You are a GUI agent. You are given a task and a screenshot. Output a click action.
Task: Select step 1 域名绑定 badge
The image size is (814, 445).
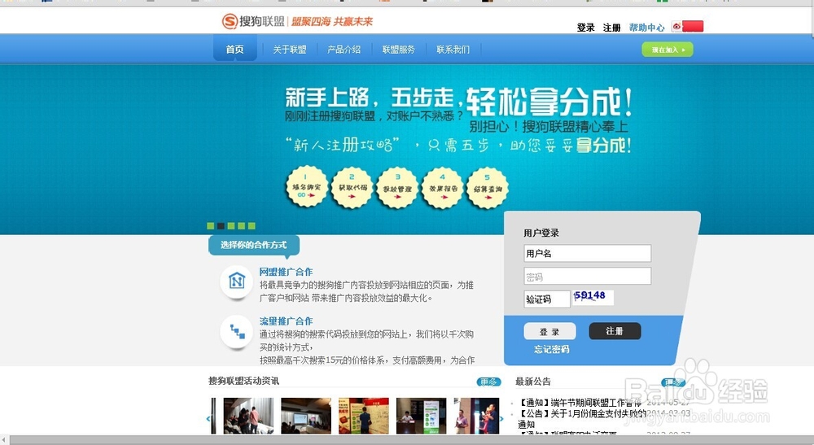coord(307,187)
